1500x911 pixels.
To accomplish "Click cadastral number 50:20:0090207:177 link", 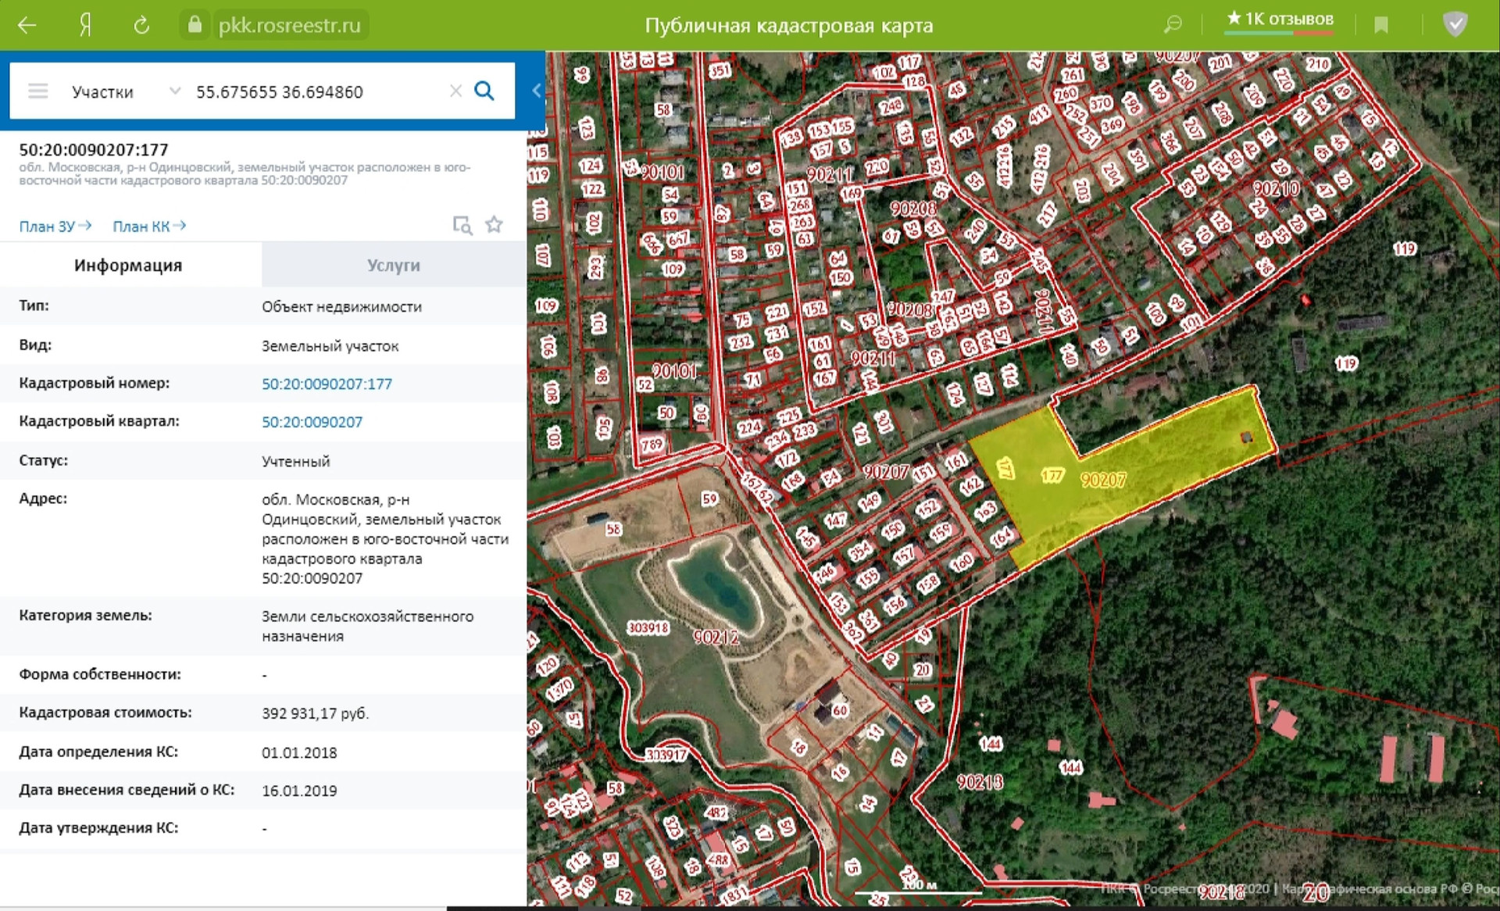I will (x=327, y=384).
